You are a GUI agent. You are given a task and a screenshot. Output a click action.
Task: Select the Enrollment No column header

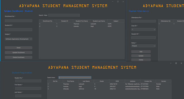(x=48, y=21)
